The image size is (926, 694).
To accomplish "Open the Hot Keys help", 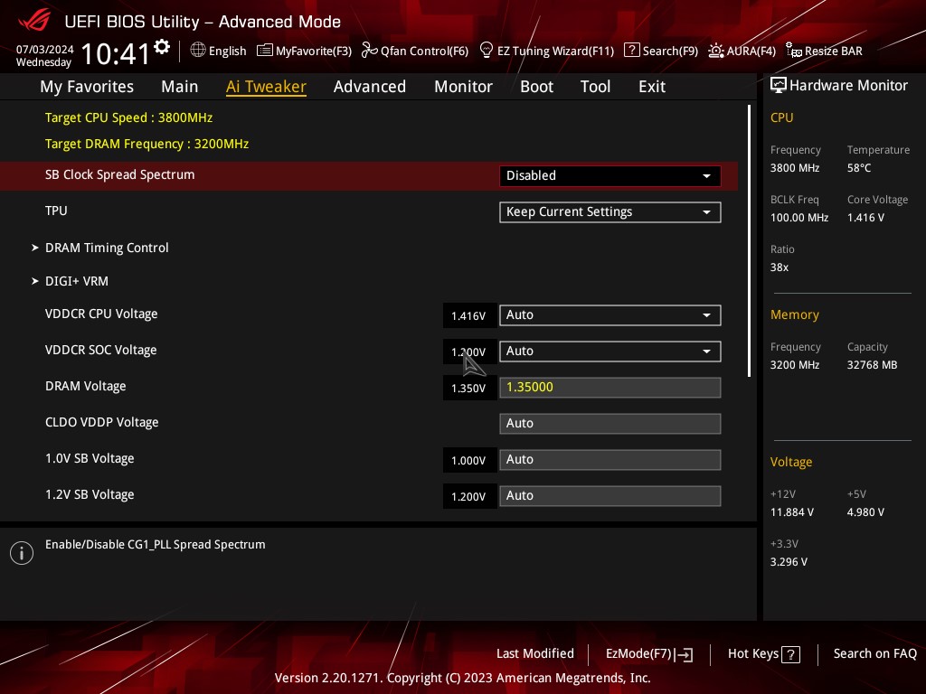I will tap(763, 654).
